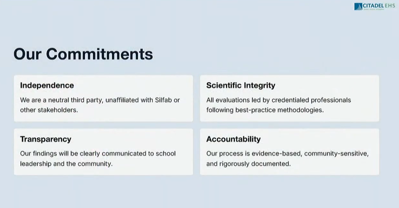Viewport: 399px width, 208px height.
Task: Click the Scientific Integrity card heading
Action: tap(241, 85)
